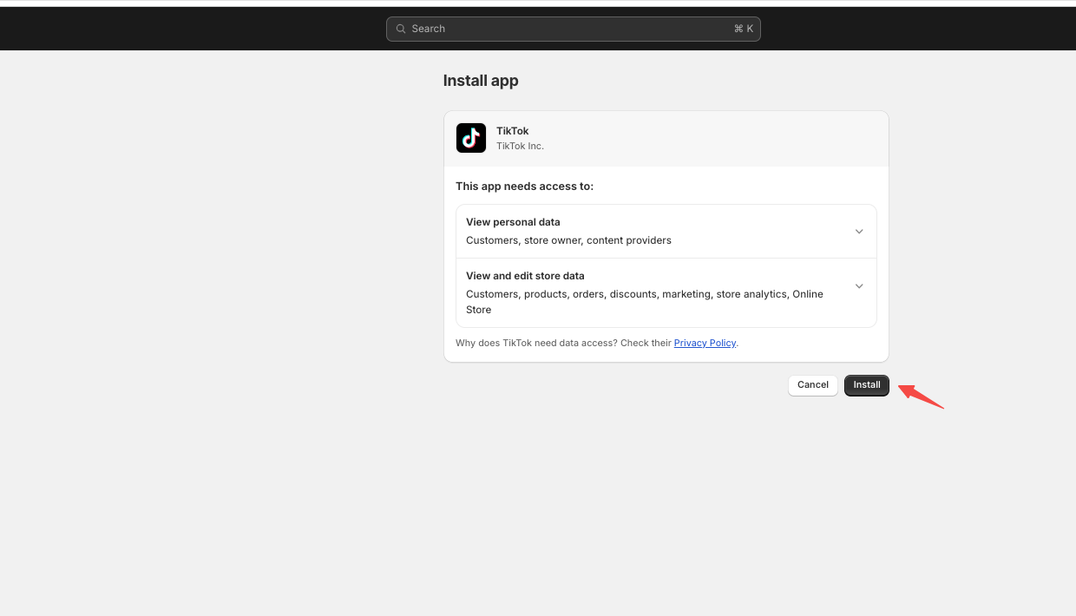Click the View and edit store data title
This screenshot has width=1076, height=616.
525,276
